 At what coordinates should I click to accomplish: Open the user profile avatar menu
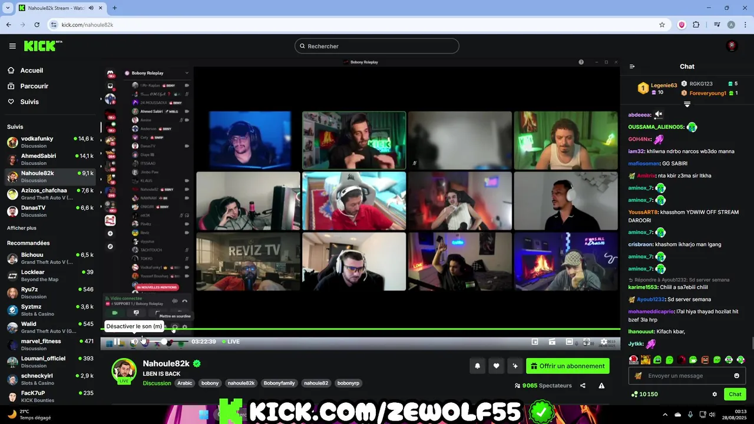click(x=732, y=46)
